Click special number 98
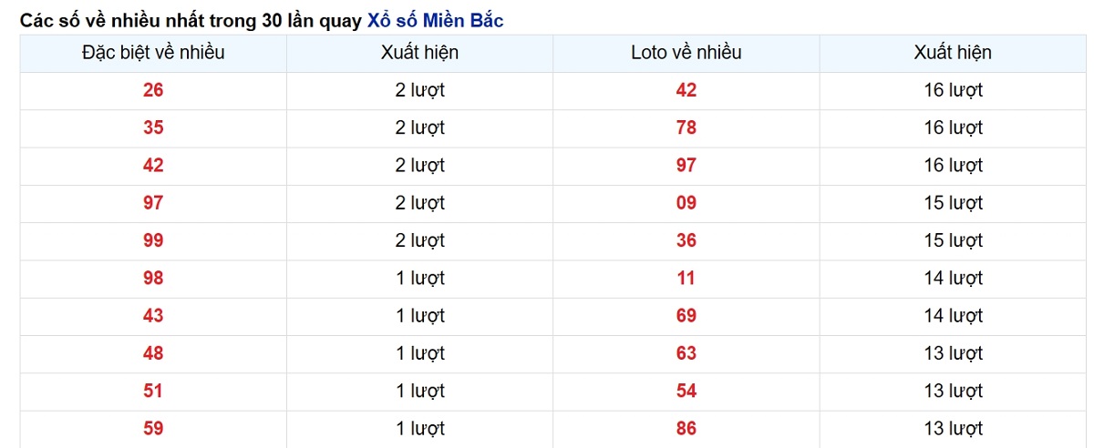 tap(153, 278)
